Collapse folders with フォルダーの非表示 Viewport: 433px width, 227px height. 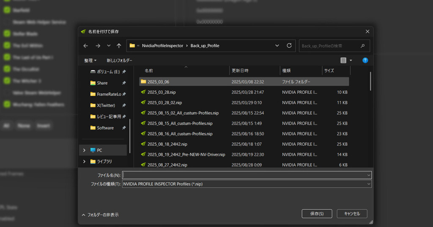[100, 215]
